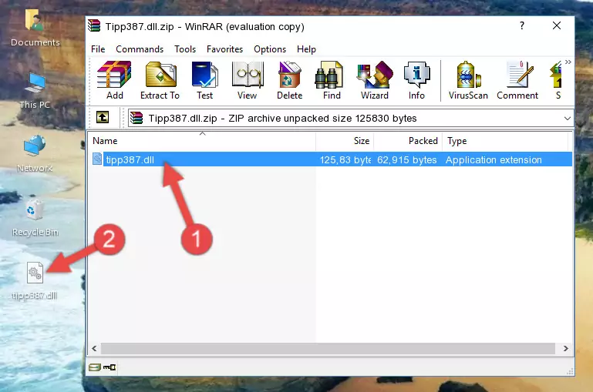This screenshot has height=392, width=593.
Task: Click the horizontal scrollbar left arrow
Action: pyautogui.click(x=95, y=348)
